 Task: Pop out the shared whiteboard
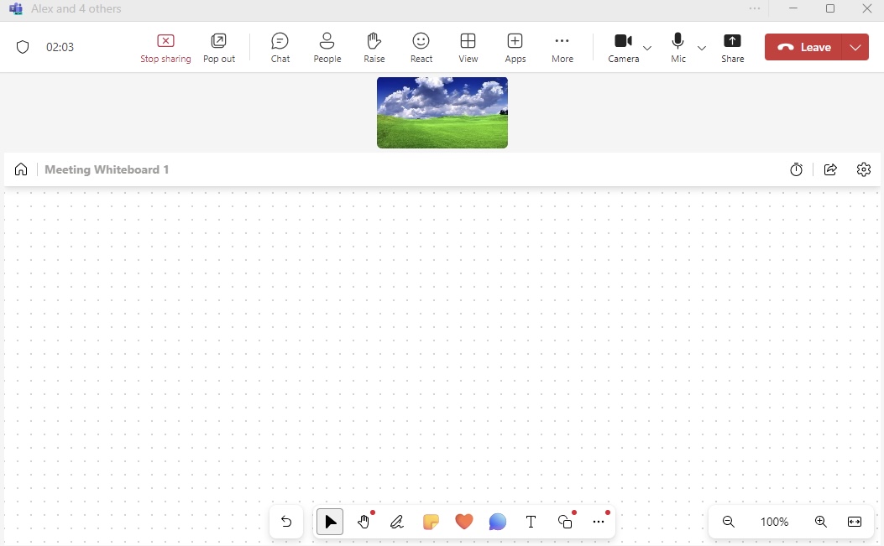[x=219, y=48]
